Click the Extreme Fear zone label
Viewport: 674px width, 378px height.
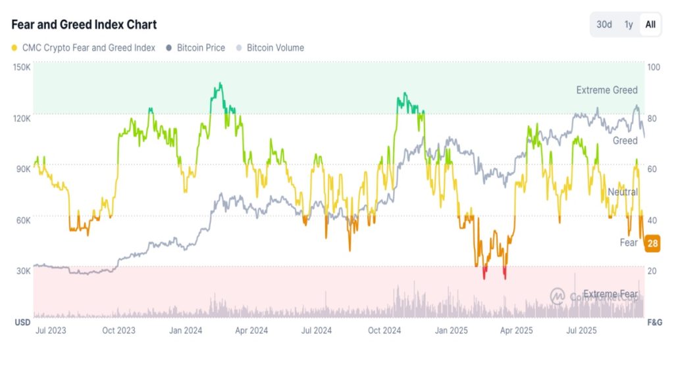point(610,294)
